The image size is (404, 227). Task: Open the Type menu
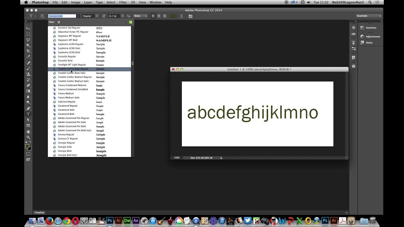pyautogui.click(x=99, y=2)
